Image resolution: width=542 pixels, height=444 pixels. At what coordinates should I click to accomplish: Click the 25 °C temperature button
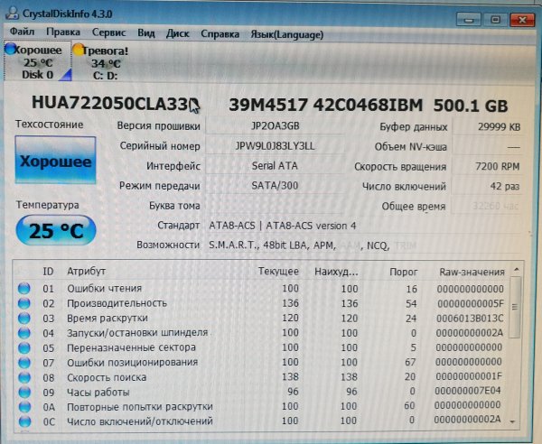click(55, 230)
